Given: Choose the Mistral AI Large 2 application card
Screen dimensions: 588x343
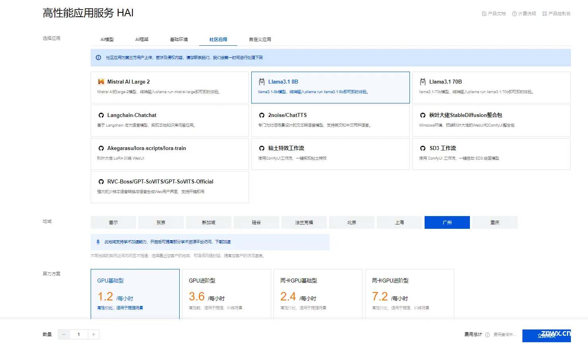Looking at the screenshot, I should click(170, 88).
